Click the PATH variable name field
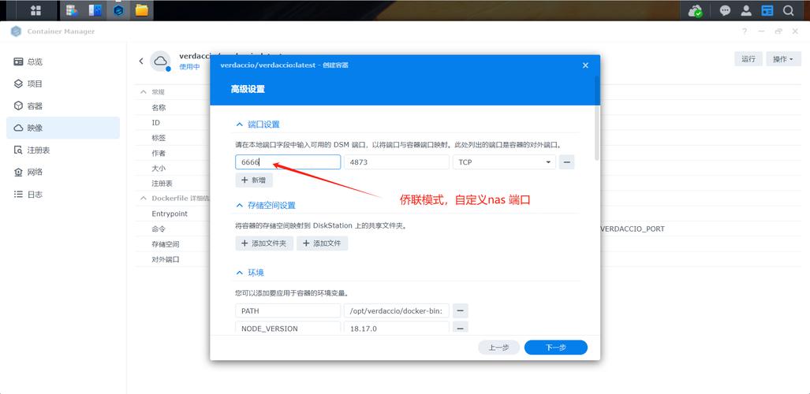Screen dimensions: 810x394 [x=288, y=310]
